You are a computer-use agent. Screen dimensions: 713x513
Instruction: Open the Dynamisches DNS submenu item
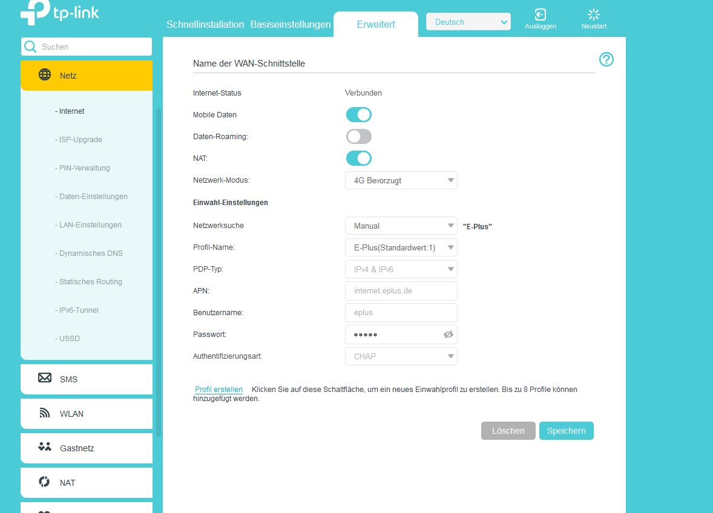pos(88,253)
